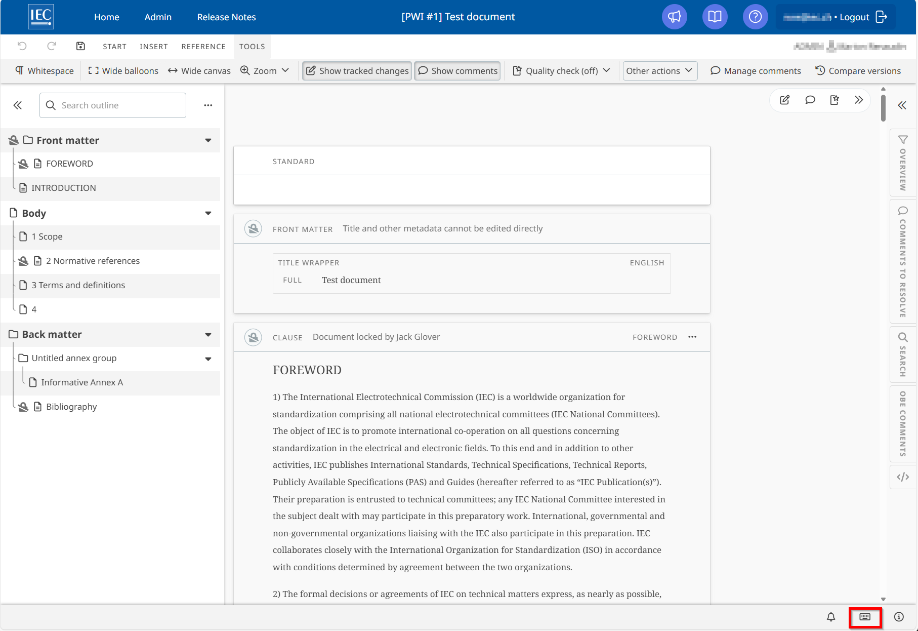
Task: Toggle Whitespace display
Action: pyautogui.click(x=45, y=71)
